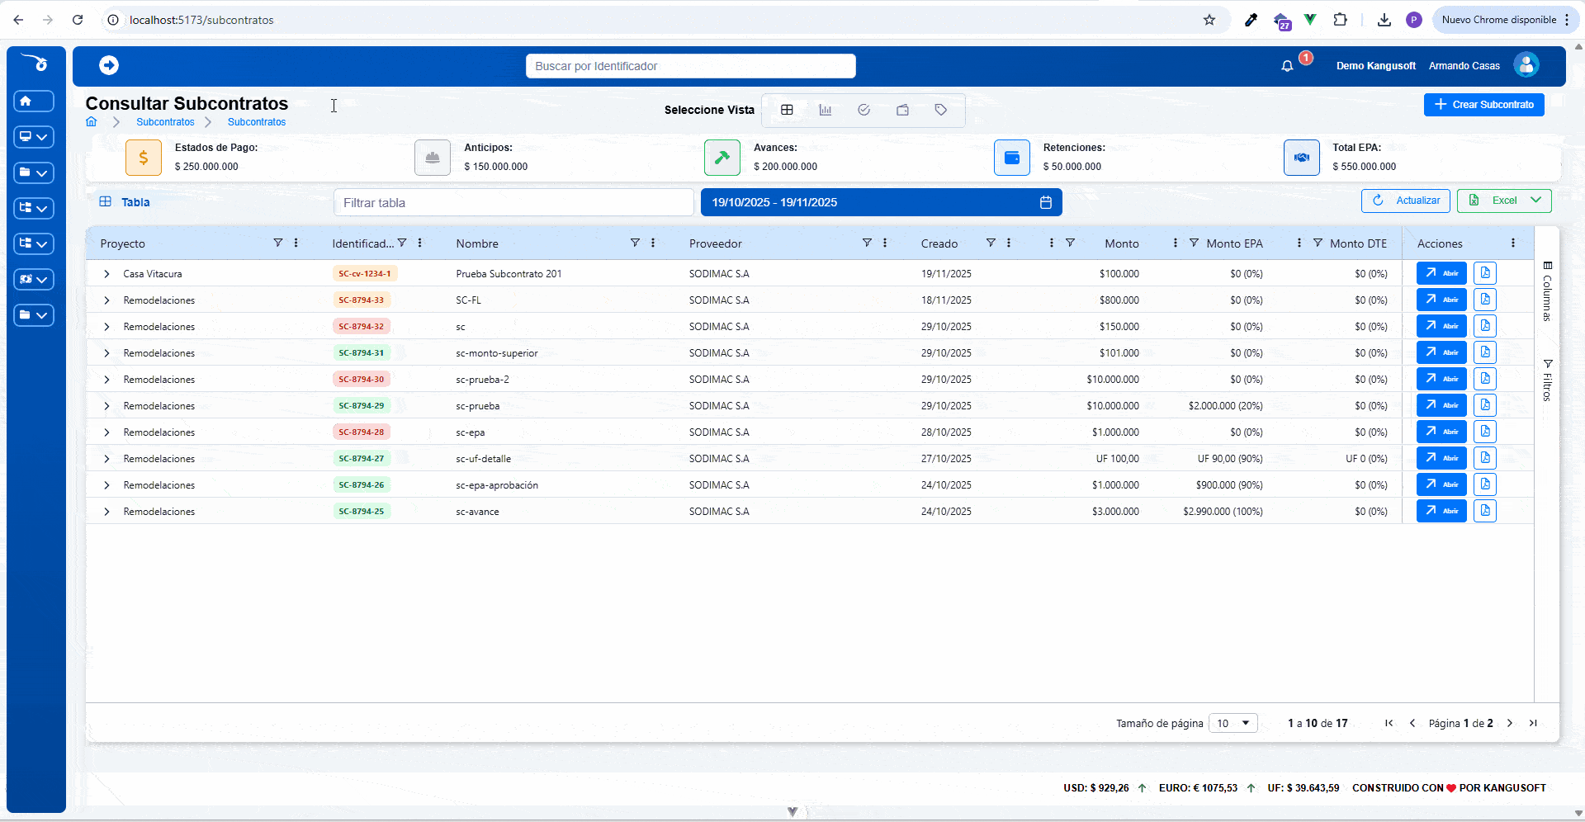
Task: Click the breadcrumb home icon
Action: [x=92, y=121]
